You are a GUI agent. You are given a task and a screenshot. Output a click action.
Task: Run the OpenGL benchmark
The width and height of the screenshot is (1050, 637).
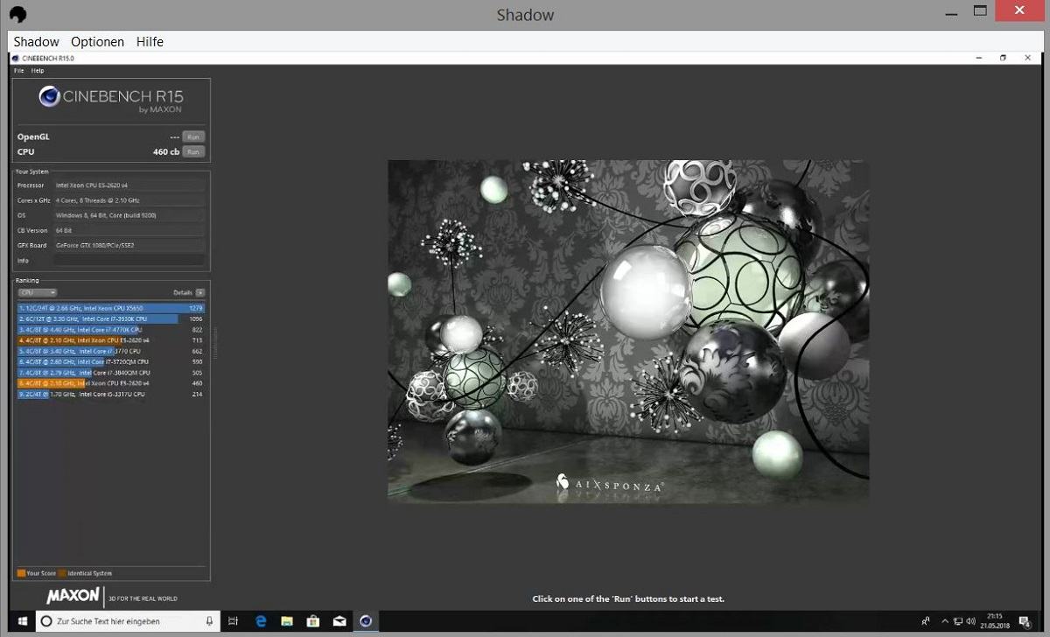tap(193, 136)
